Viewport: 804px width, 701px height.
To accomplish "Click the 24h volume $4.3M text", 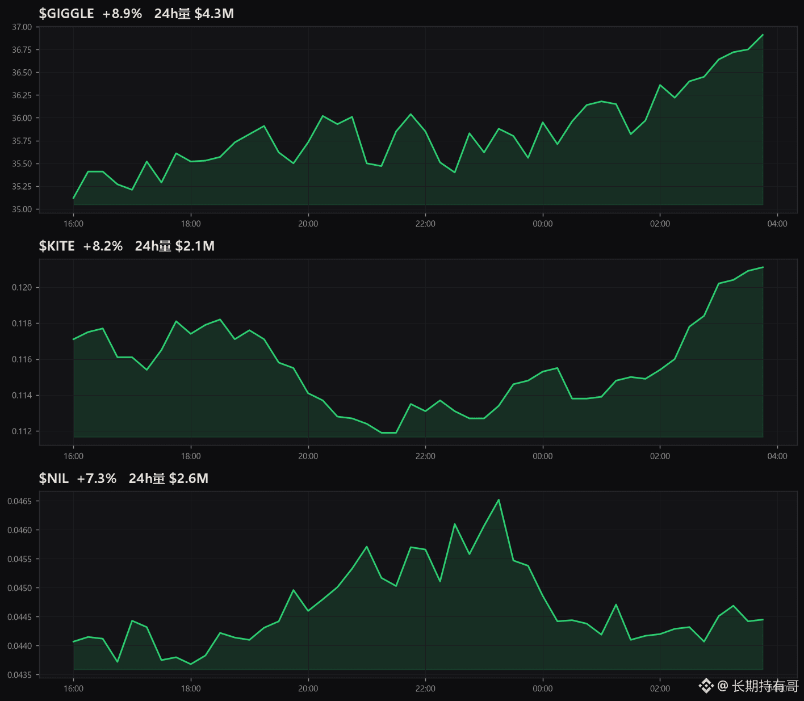I will [x=194, y=14].
